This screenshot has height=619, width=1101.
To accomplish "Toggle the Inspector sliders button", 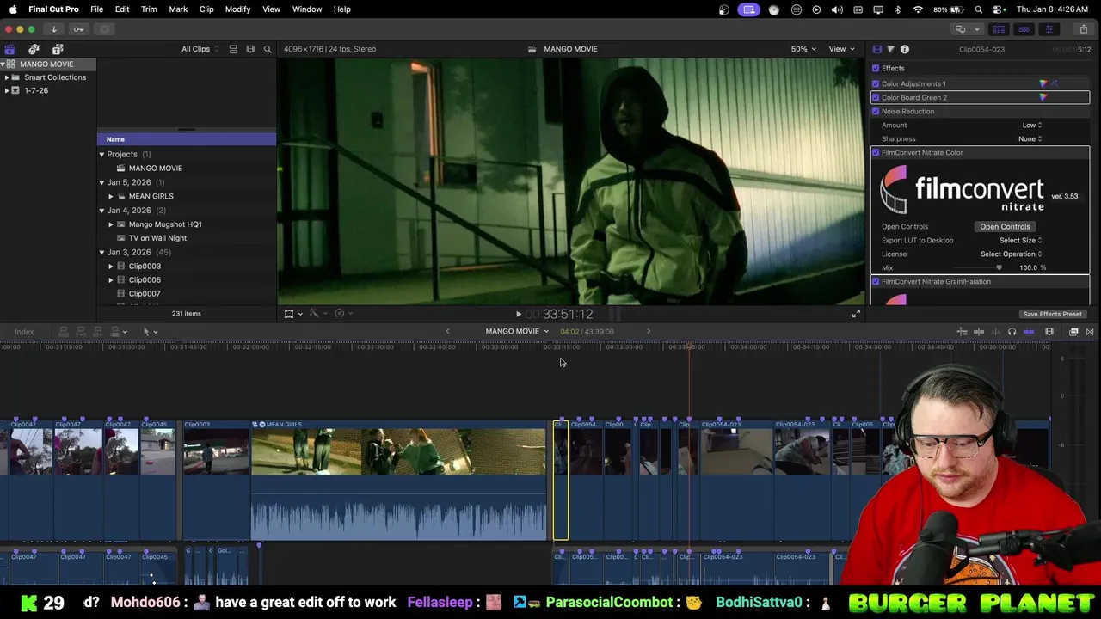I will coord(1049,29).
